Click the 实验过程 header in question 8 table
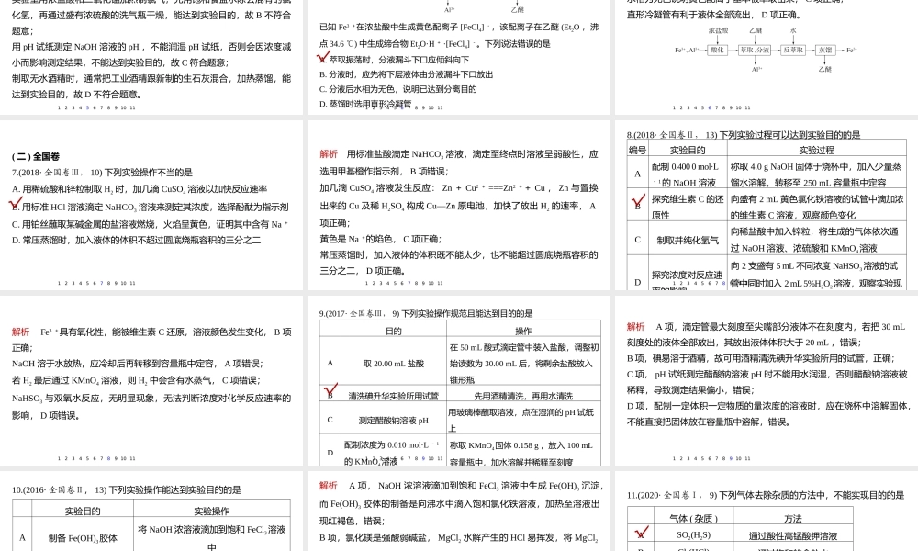 (817, 150)
